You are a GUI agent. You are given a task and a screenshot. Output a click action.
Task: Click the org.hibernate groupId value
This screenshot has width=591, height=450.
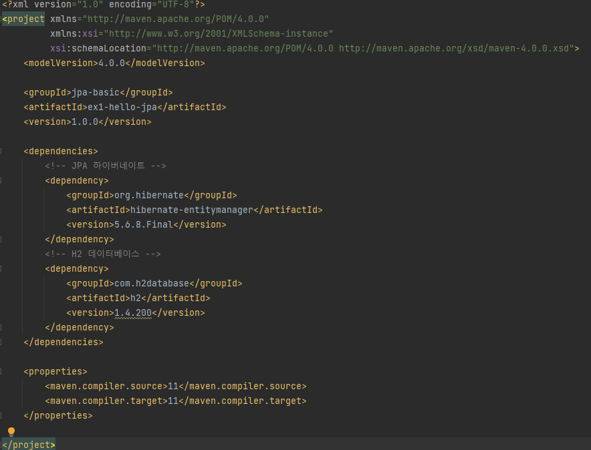[x=149, y=195]
